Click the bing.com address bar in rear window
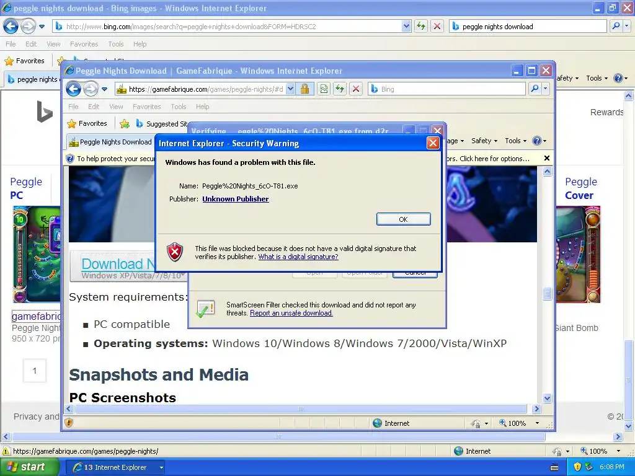This screenshot has height=476, width=635. coord(228,27)
